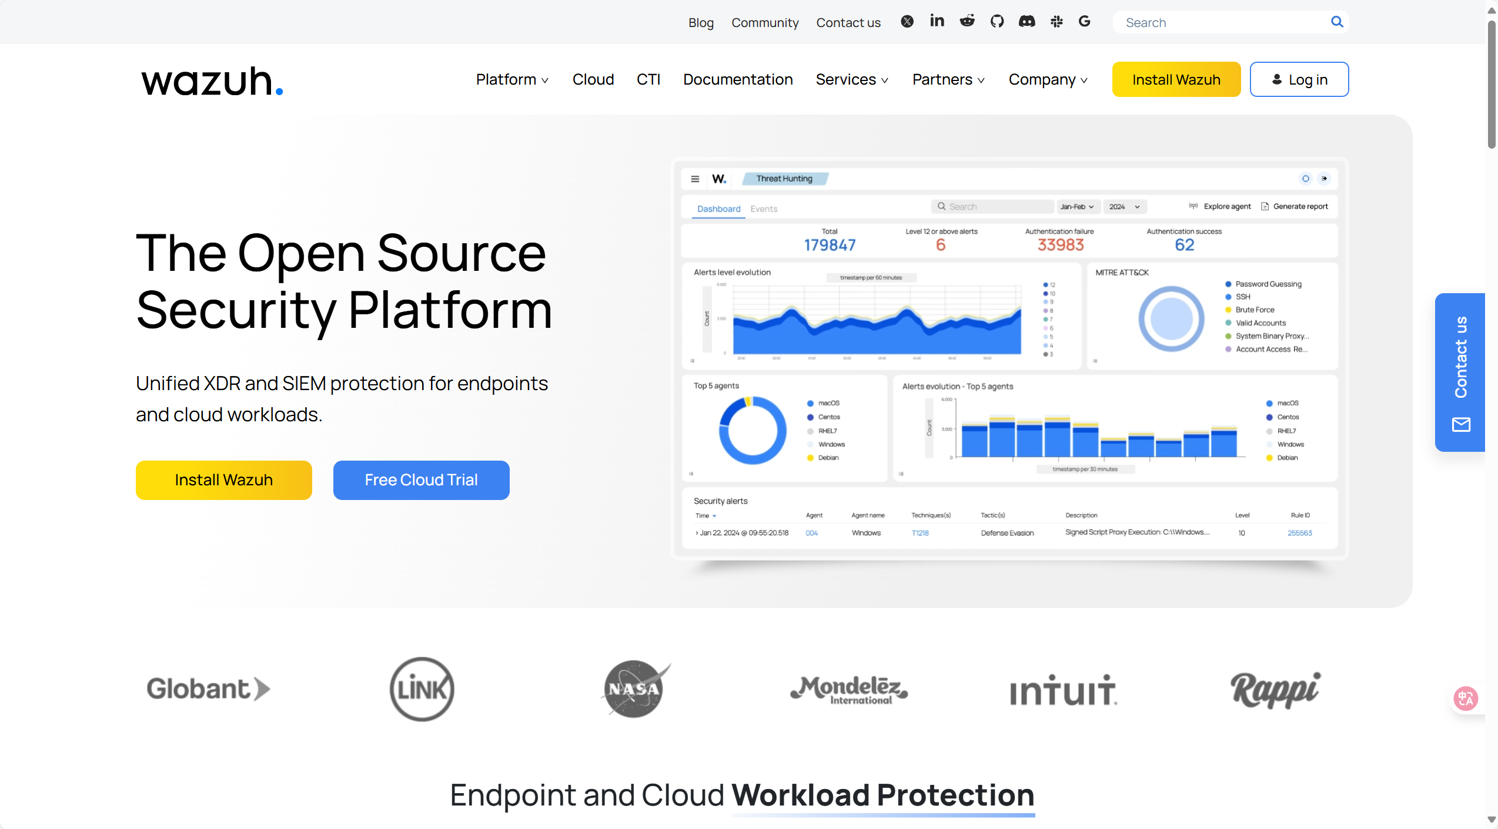This screenshot has height=829, width=1498.
Task: Open the Discord icon link
Action: point(1026,22)
